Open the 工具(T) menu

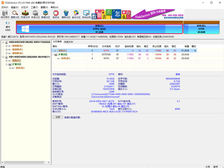tap(34, 7)
